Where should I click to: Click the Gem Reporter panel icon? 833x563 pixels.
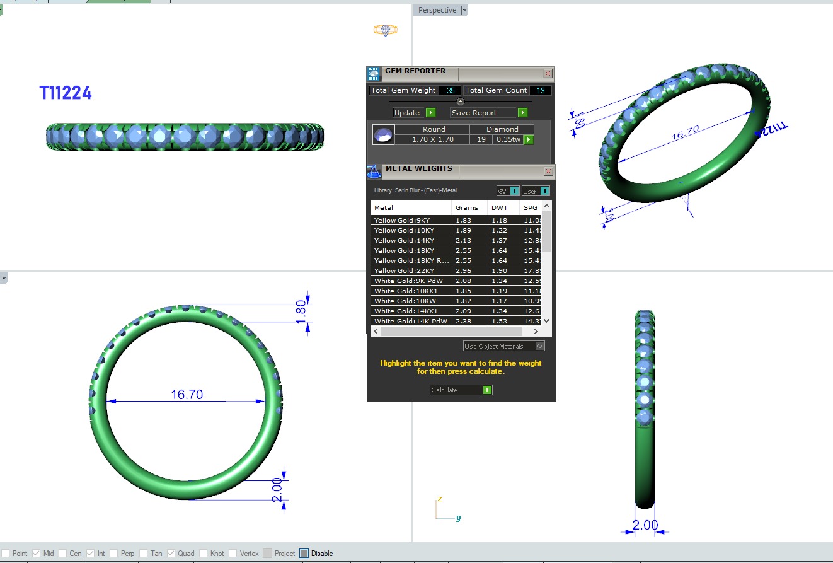(374, 74)
